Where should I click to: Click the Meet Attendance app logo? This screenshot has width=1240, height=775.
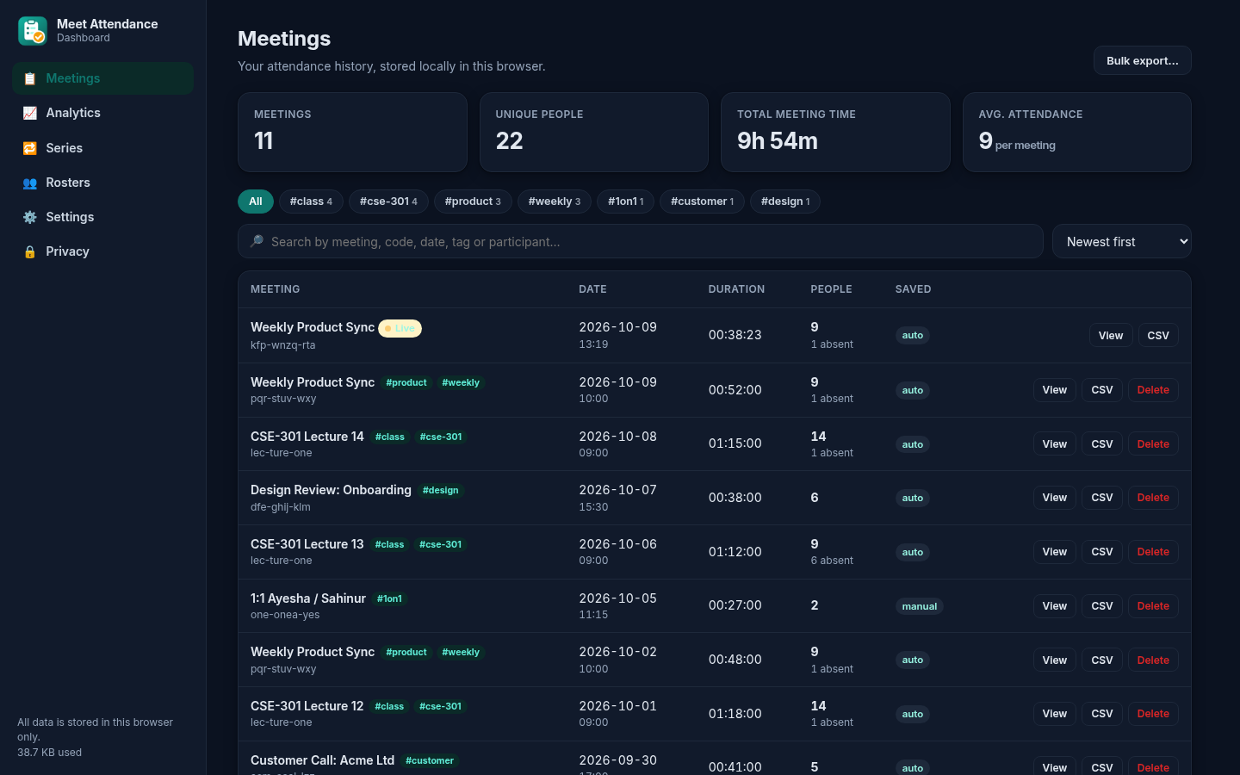click(33, 31)
